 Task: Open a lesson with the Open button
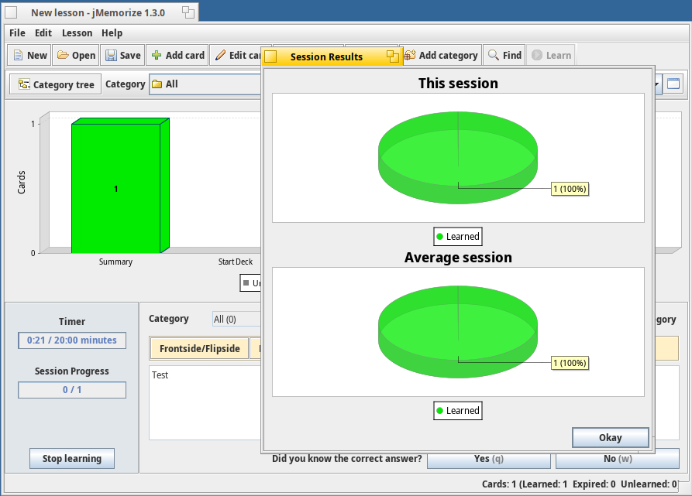(x=77, y=55)
